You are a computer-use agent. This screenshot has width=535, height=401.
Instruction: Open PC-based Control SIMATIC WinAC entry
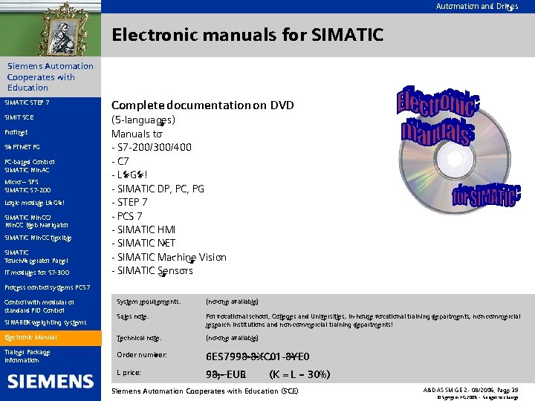click(x=30, y=166)
